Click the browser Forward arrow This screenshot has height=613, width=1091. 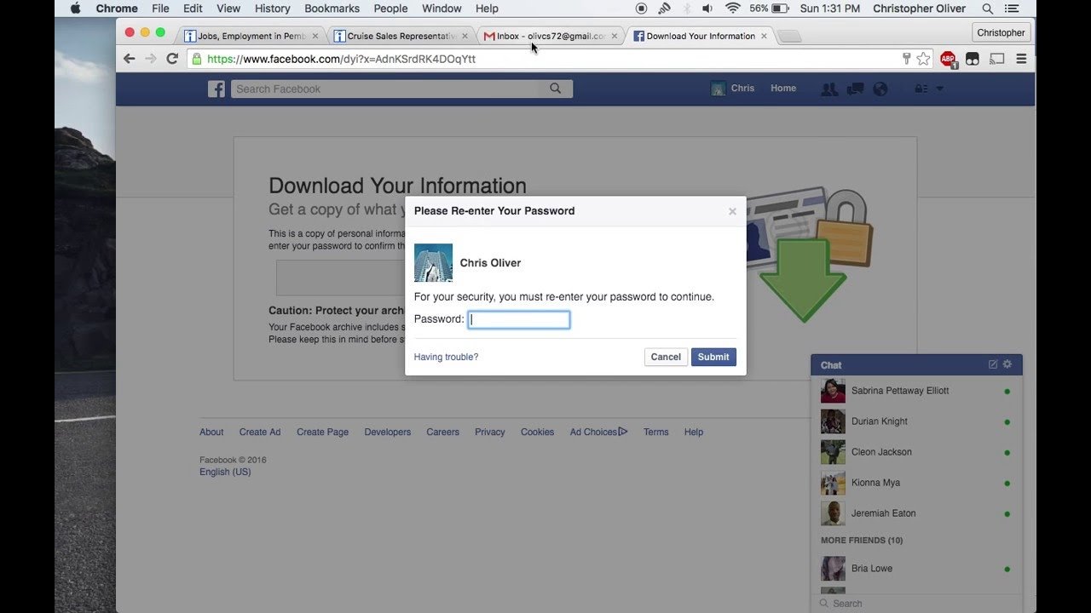[151, 59]
